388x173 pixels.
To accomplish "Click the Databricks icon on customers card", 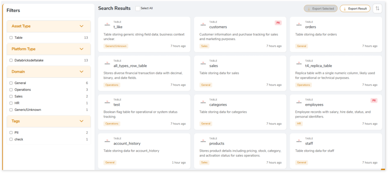I will 203,25.
